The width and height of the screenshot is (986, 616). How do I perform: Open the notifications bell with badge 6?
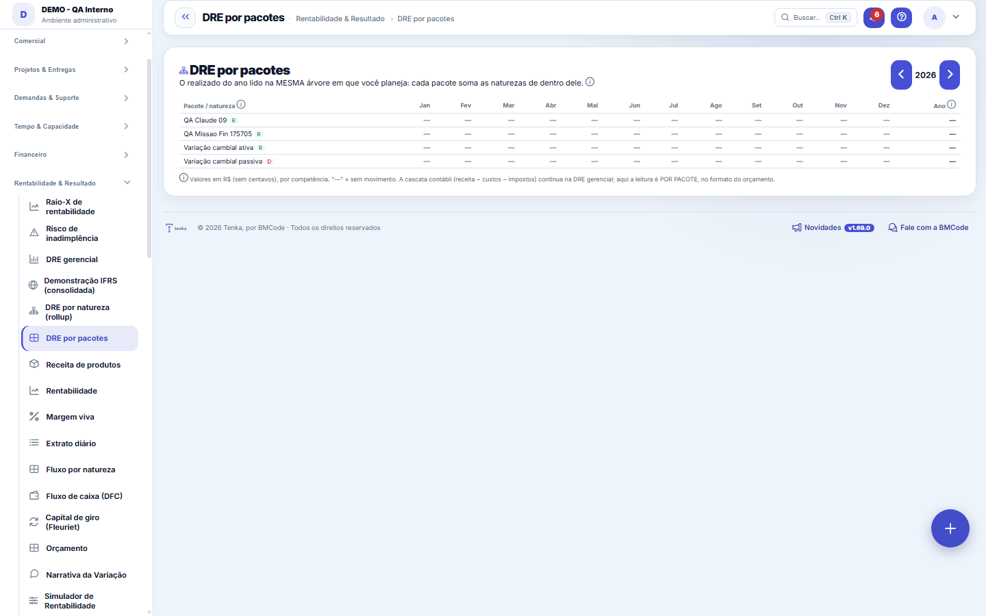click(x=874, y=17)
